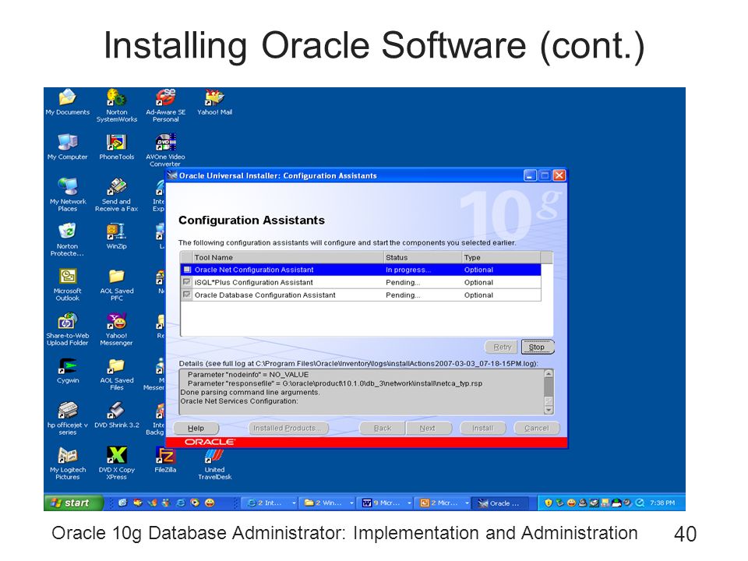
Task: Click details log scrollbar up arrow
Action: (549, 374)
